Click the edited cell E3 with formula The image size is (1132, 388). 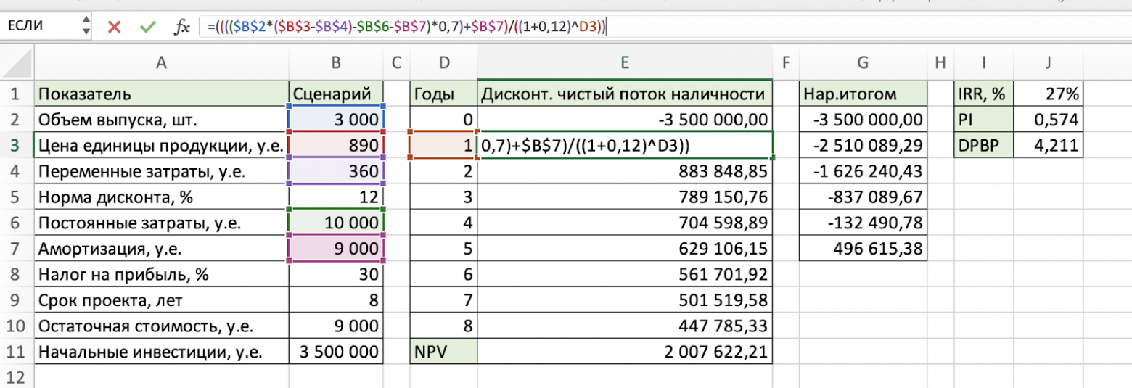point(624,146)
